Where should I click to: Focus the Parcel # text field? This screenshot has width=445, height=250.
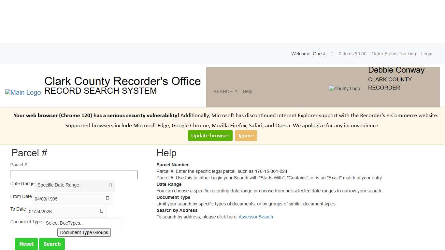click(74, 175)
